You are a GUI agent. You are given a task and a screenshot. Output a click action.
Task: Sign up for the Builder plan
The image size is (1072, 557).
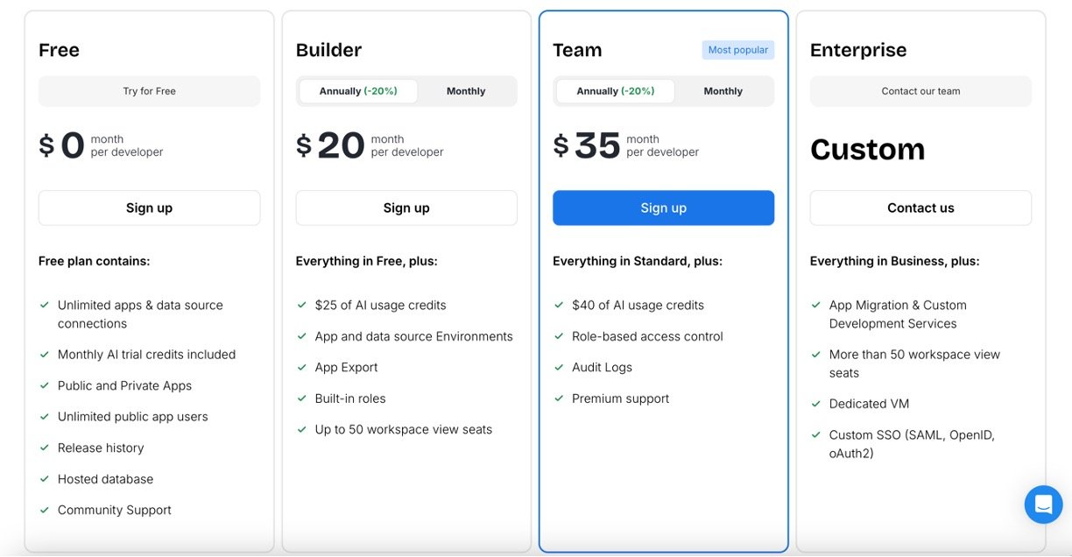[x=406, y=208]
